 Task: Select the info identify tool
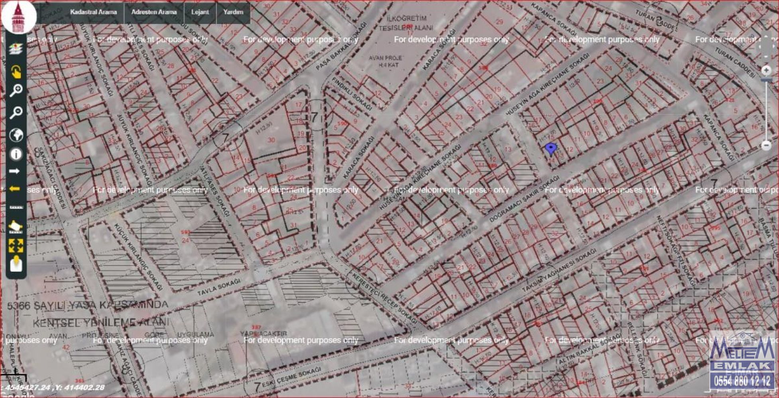(16, 154)
